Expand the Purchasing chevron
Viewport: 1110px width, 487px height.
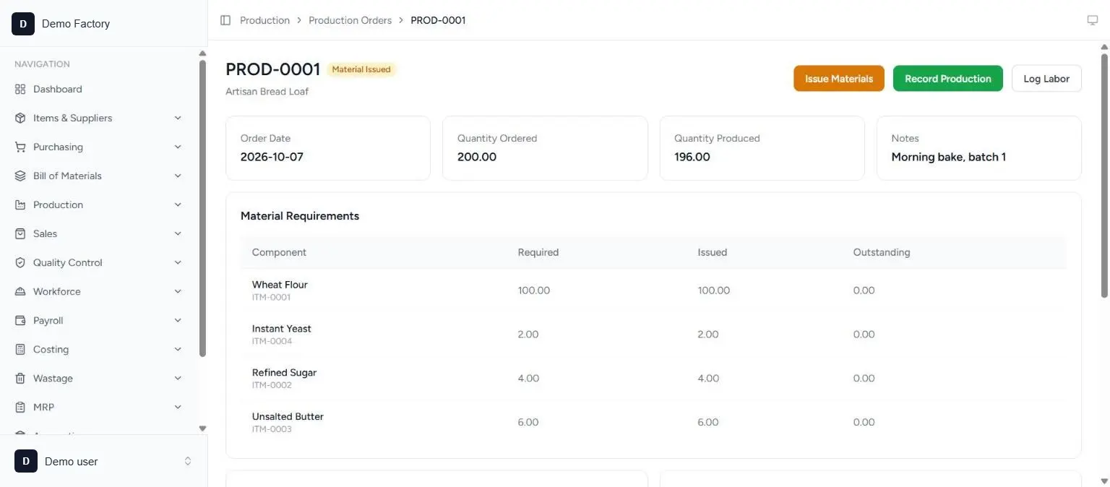pyautogui.click(x=178, y=147)
